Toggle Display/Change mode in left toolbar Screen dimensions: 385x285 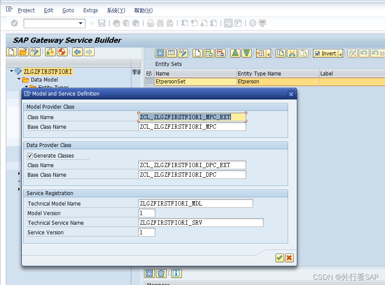coord(35,52)
